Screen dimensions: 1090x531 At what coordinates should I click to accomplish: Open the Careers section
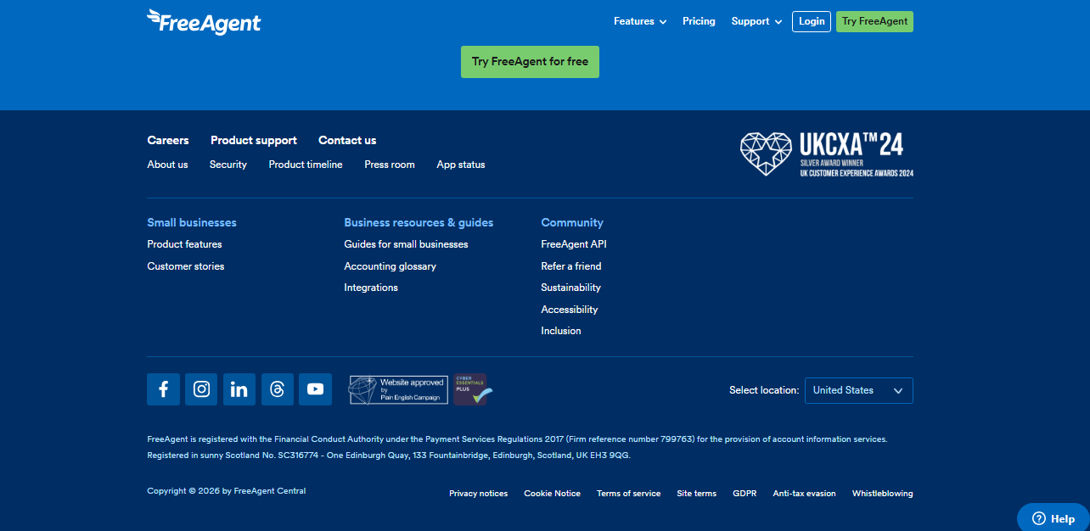click(x=167, y=140)
